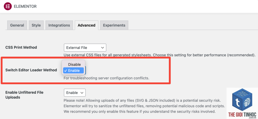This screenshot has height=119, width=258.
Task: Click the Switch Editor Loader Method label
Action: [31, 70]
